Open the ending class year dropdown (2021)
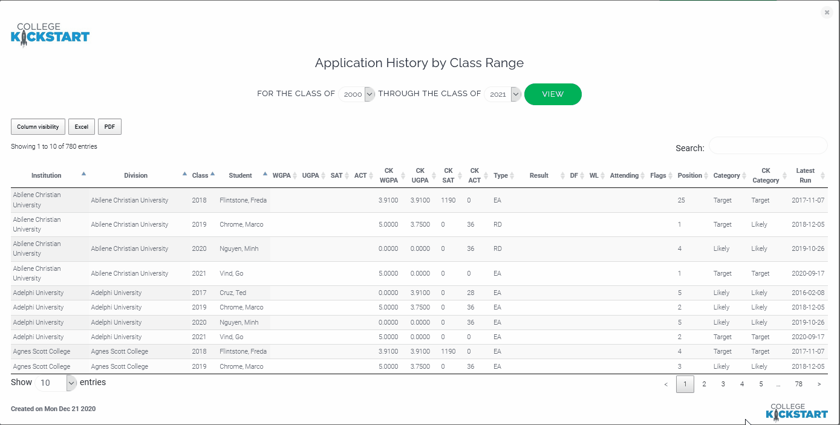 [503, 94]
